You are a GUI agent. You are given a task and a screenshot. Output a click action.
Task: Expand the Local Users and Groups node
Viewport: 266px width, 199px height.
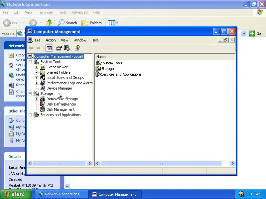(x=36, y=78)
